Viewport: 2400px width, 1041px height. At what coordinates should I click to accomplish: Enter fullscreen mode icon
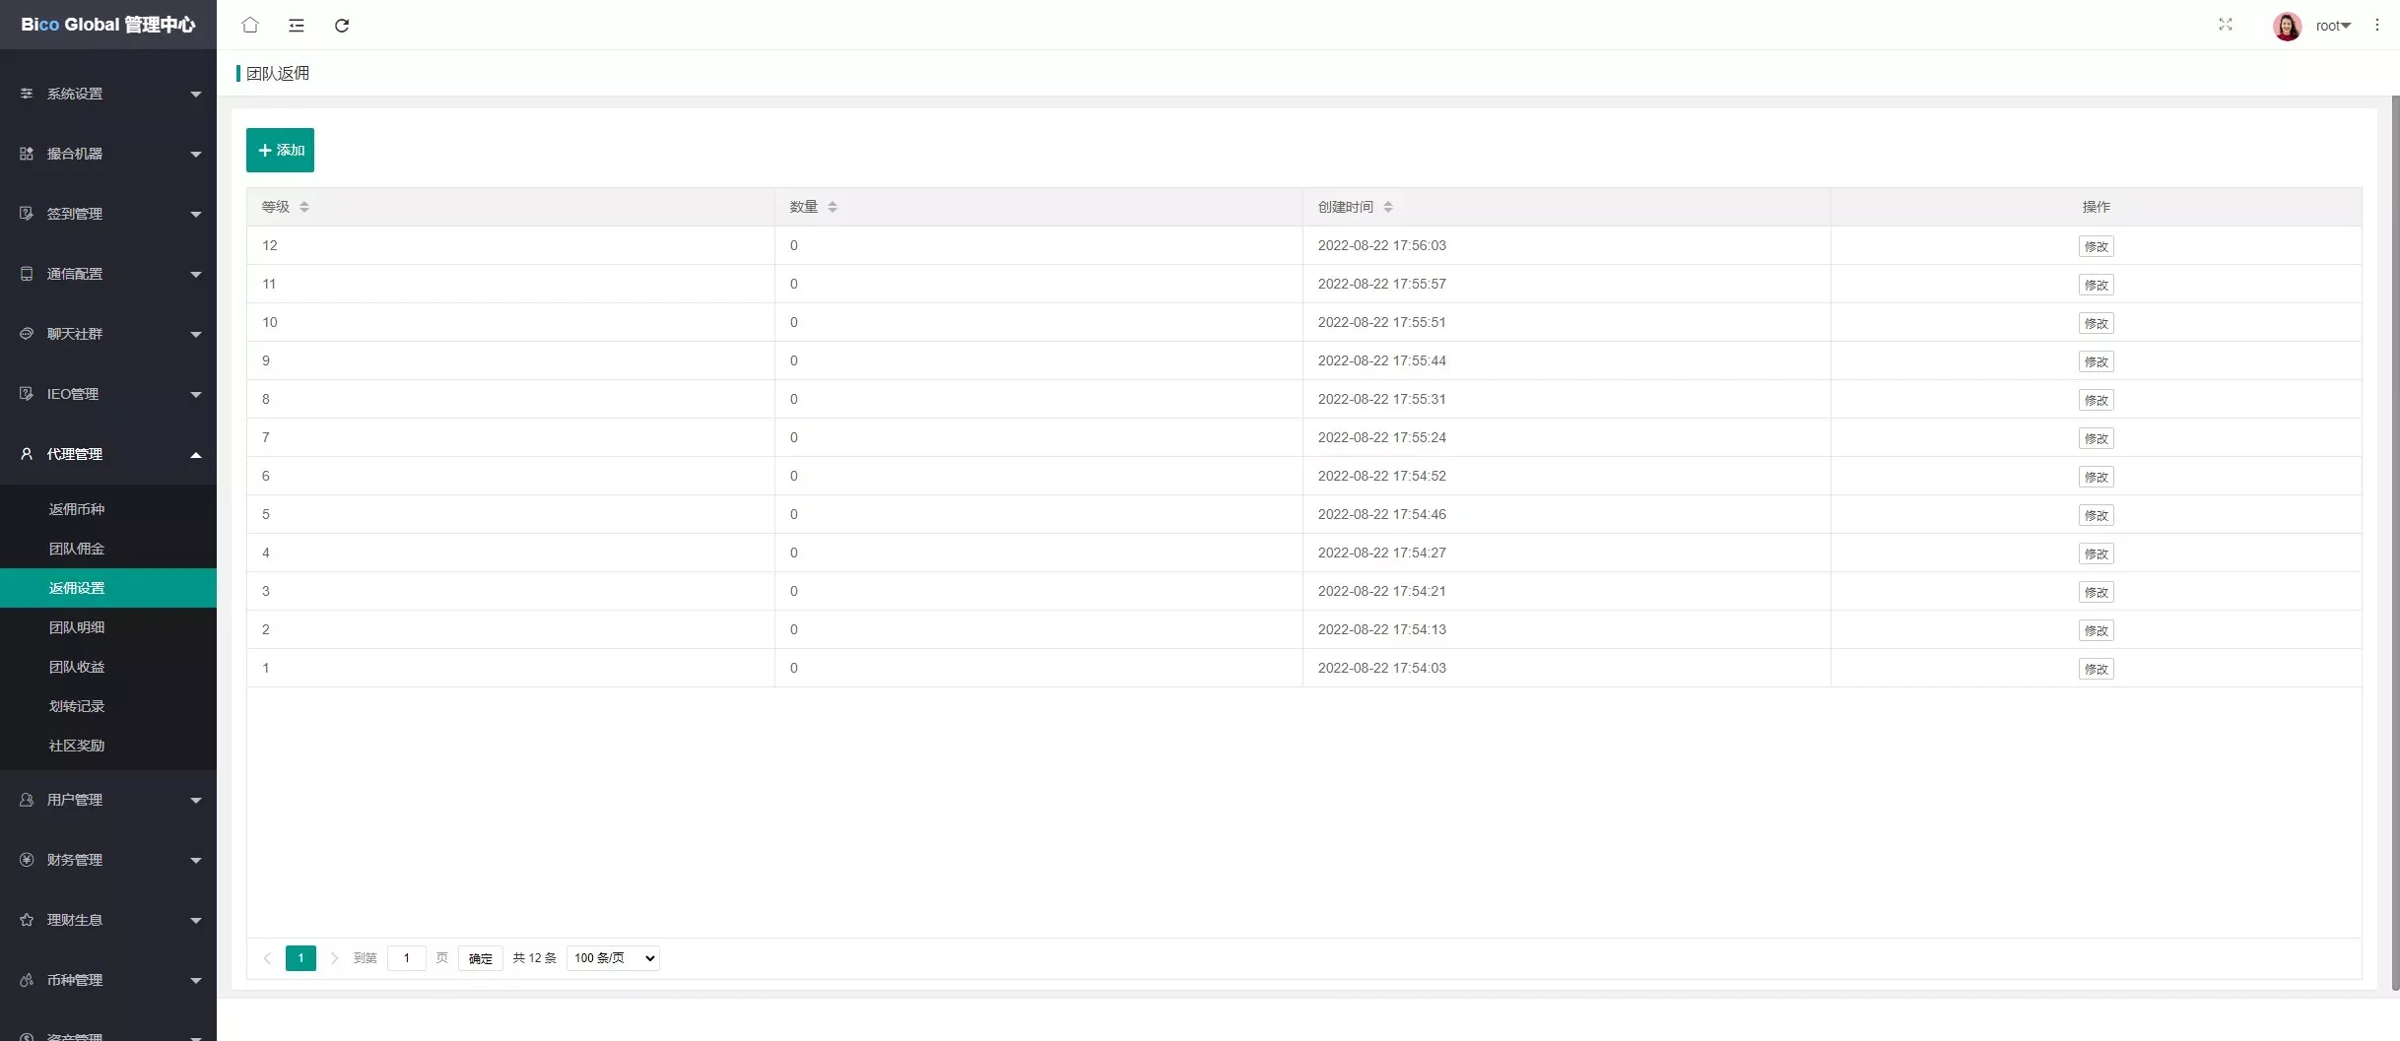coord(2226,25)
